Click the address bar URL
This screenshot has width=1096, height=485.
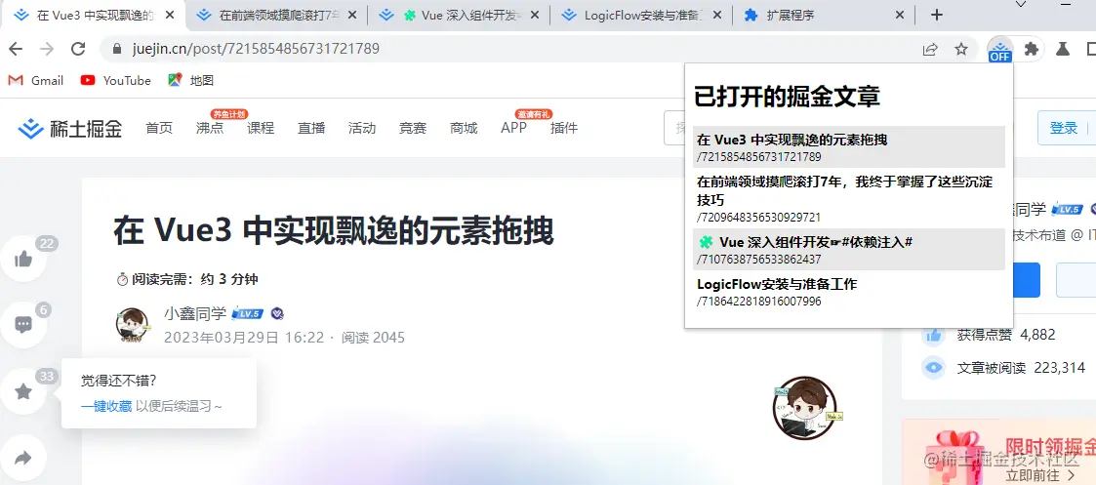256,49
